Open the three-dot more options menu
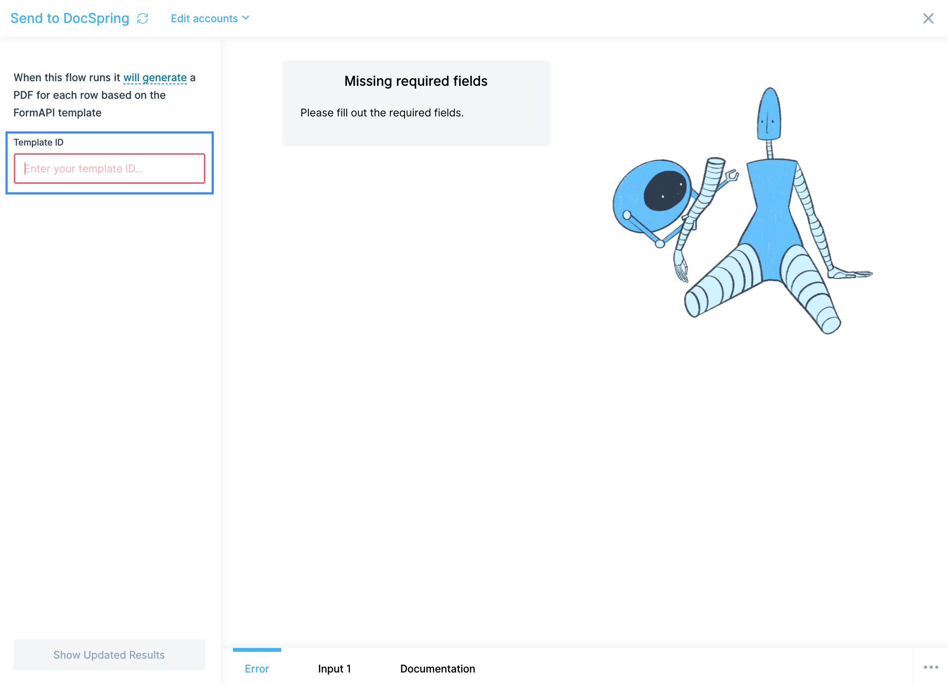 [930, 667]
